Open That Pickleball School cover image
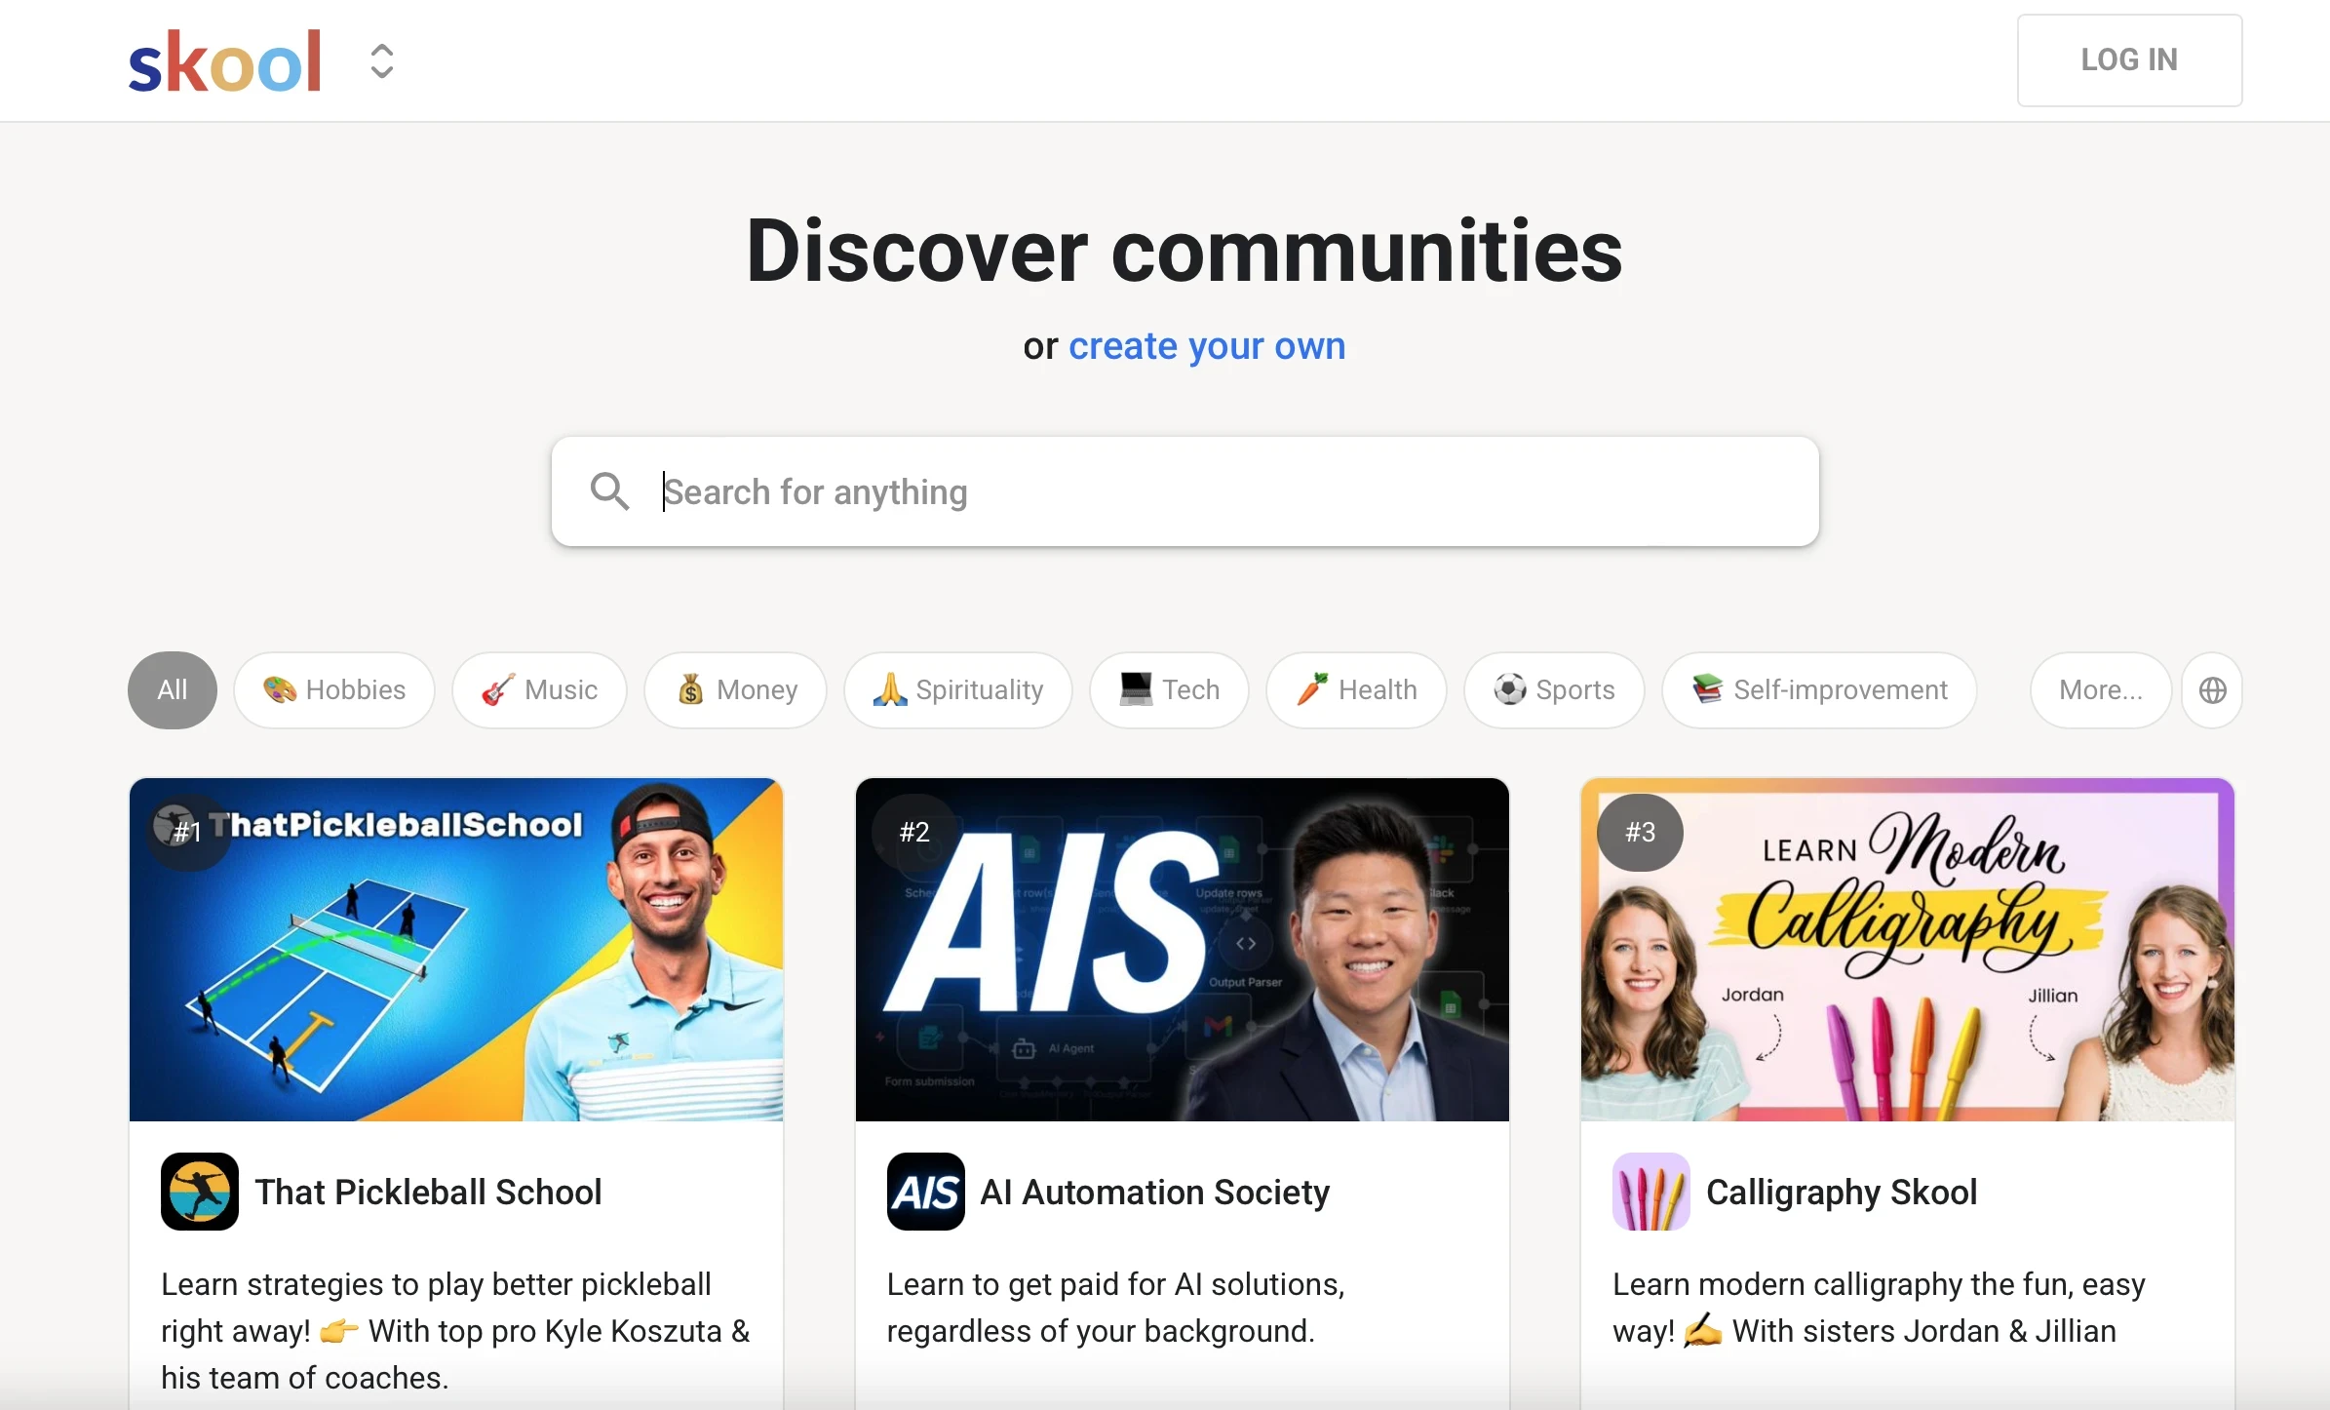The height and width of the screenshot is (1410, 2330). [456, 950]
